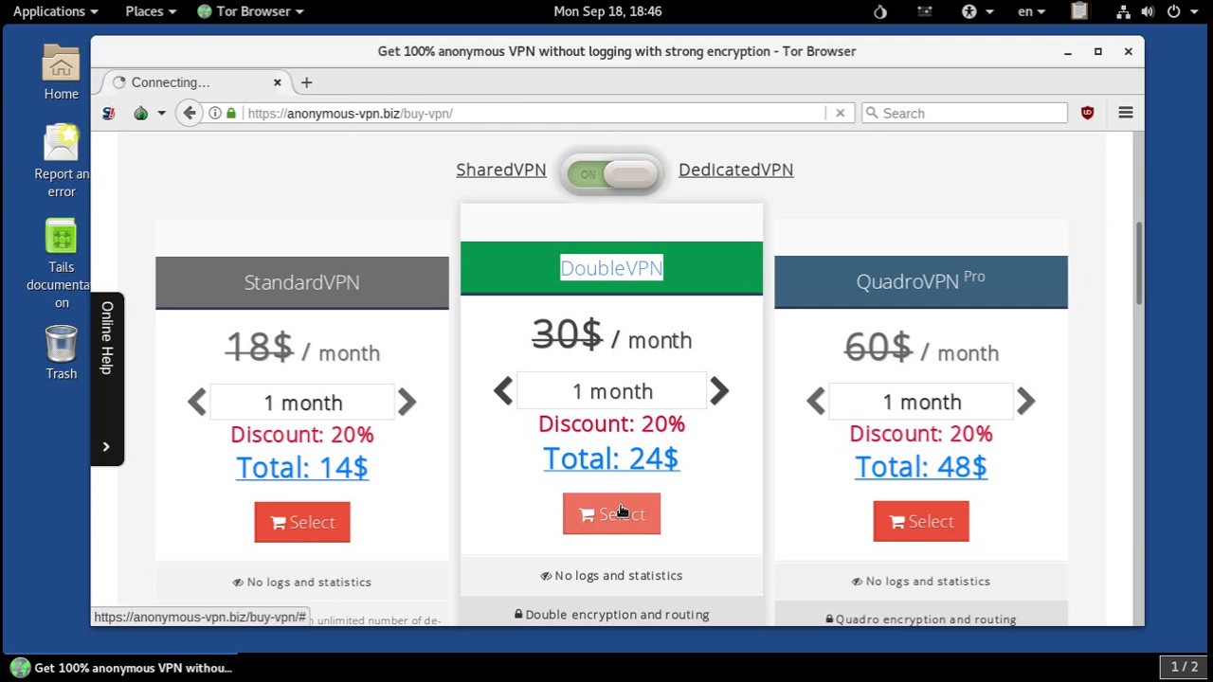This screenshot has width=1213, height=682.
Task: Open the Report an error desktop icon
Action: click(61, 161)
